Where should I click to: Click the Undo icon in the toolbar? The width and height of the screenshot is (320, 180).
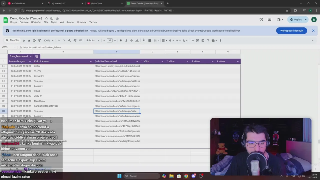(x=23, y=40)
